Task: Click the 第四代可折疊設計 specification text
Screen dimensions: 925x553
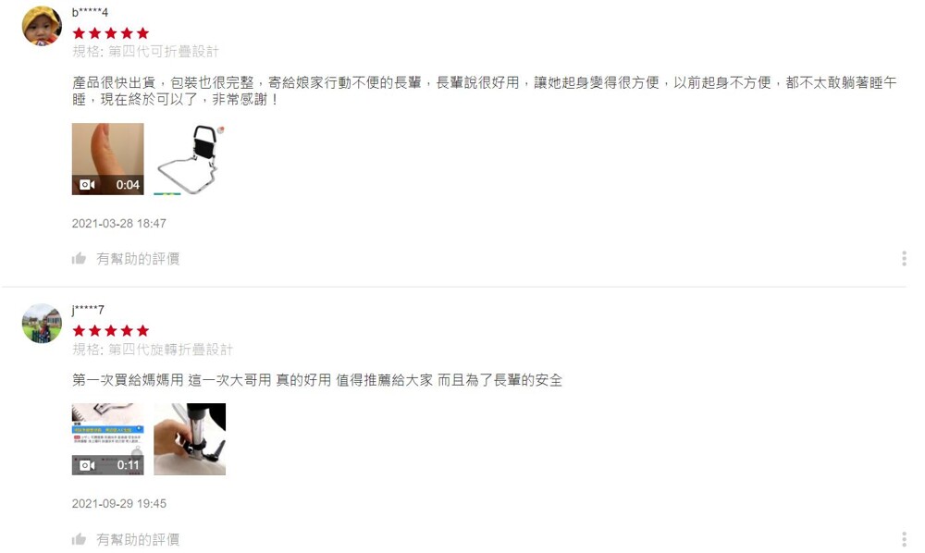Action: [x=164, y=51]
